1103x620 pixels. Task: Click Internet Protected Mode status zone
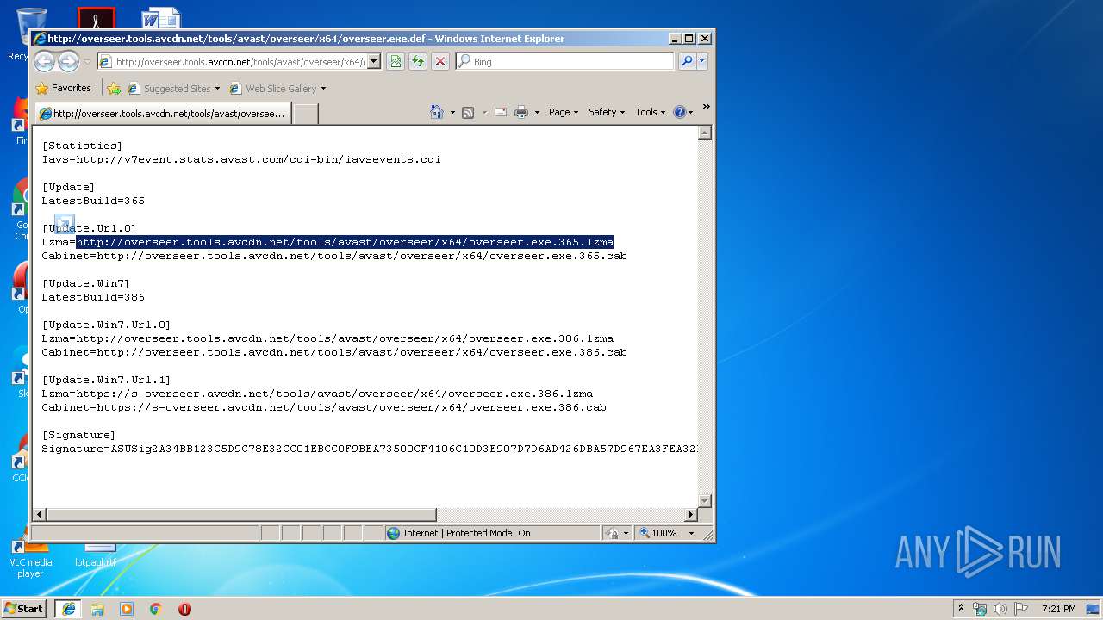492,533
